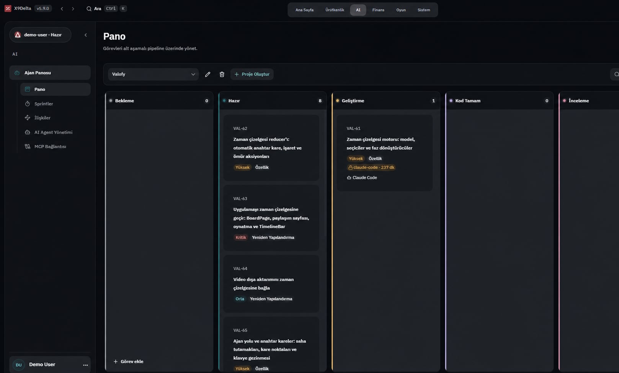Open MCP Bağlantısı page

click(x=56, y=146)
